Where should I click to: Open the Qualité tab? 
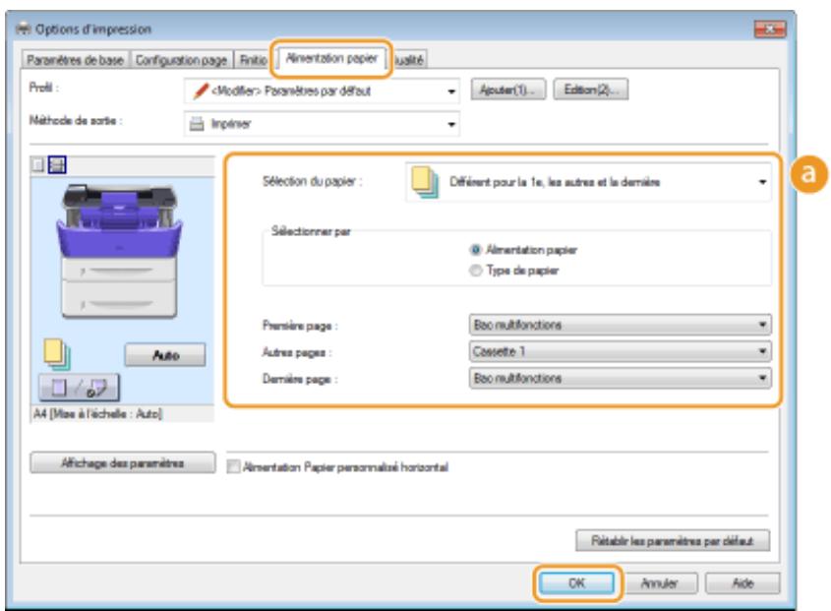point(410,60)
